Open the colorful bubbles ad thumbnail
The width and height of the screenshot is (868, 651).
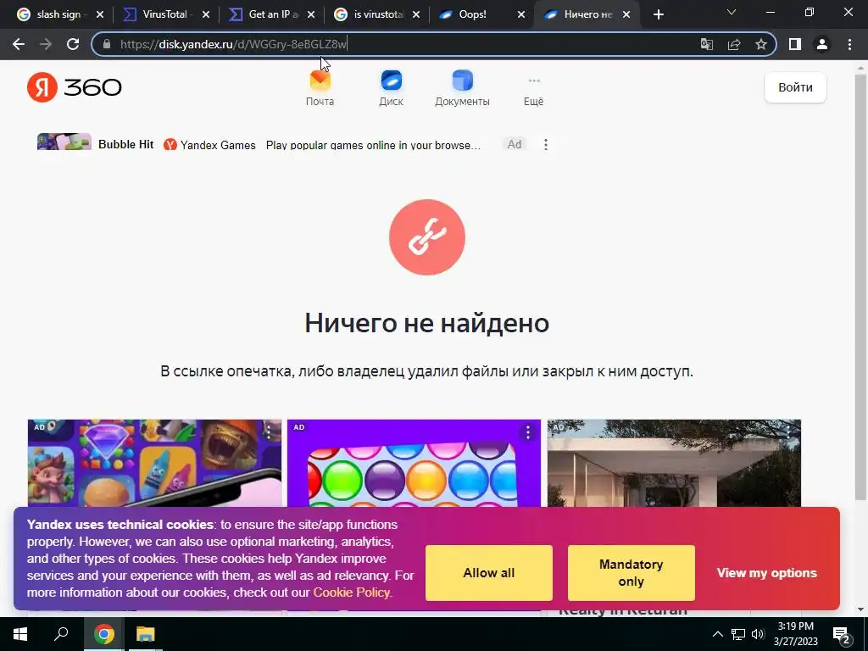(x=414, y=464)
